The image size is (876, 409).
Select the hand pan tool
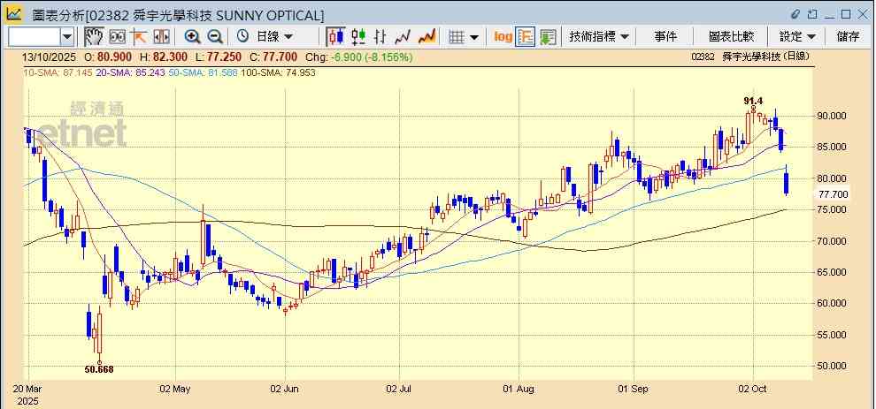94,36
